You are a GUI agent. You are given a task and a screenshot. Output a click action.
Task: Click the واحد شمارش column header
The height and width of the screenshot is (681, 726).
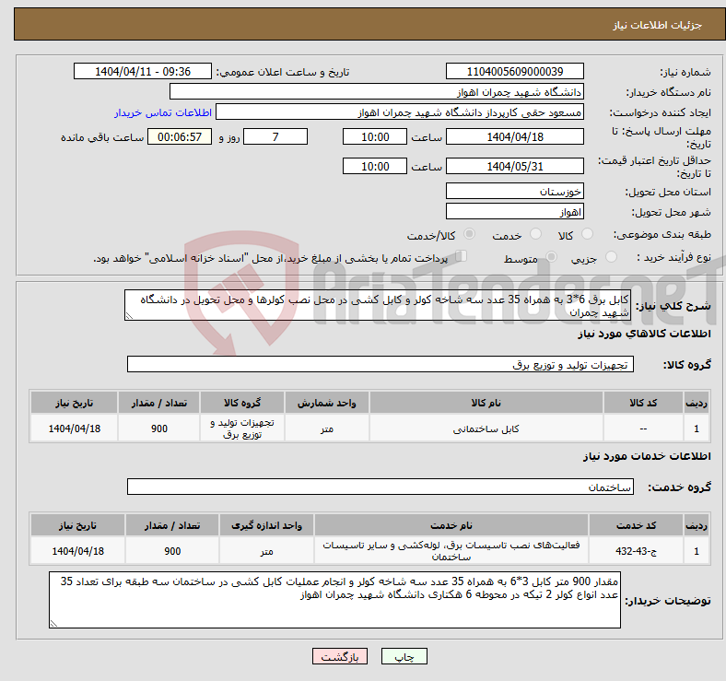[327, 403]
